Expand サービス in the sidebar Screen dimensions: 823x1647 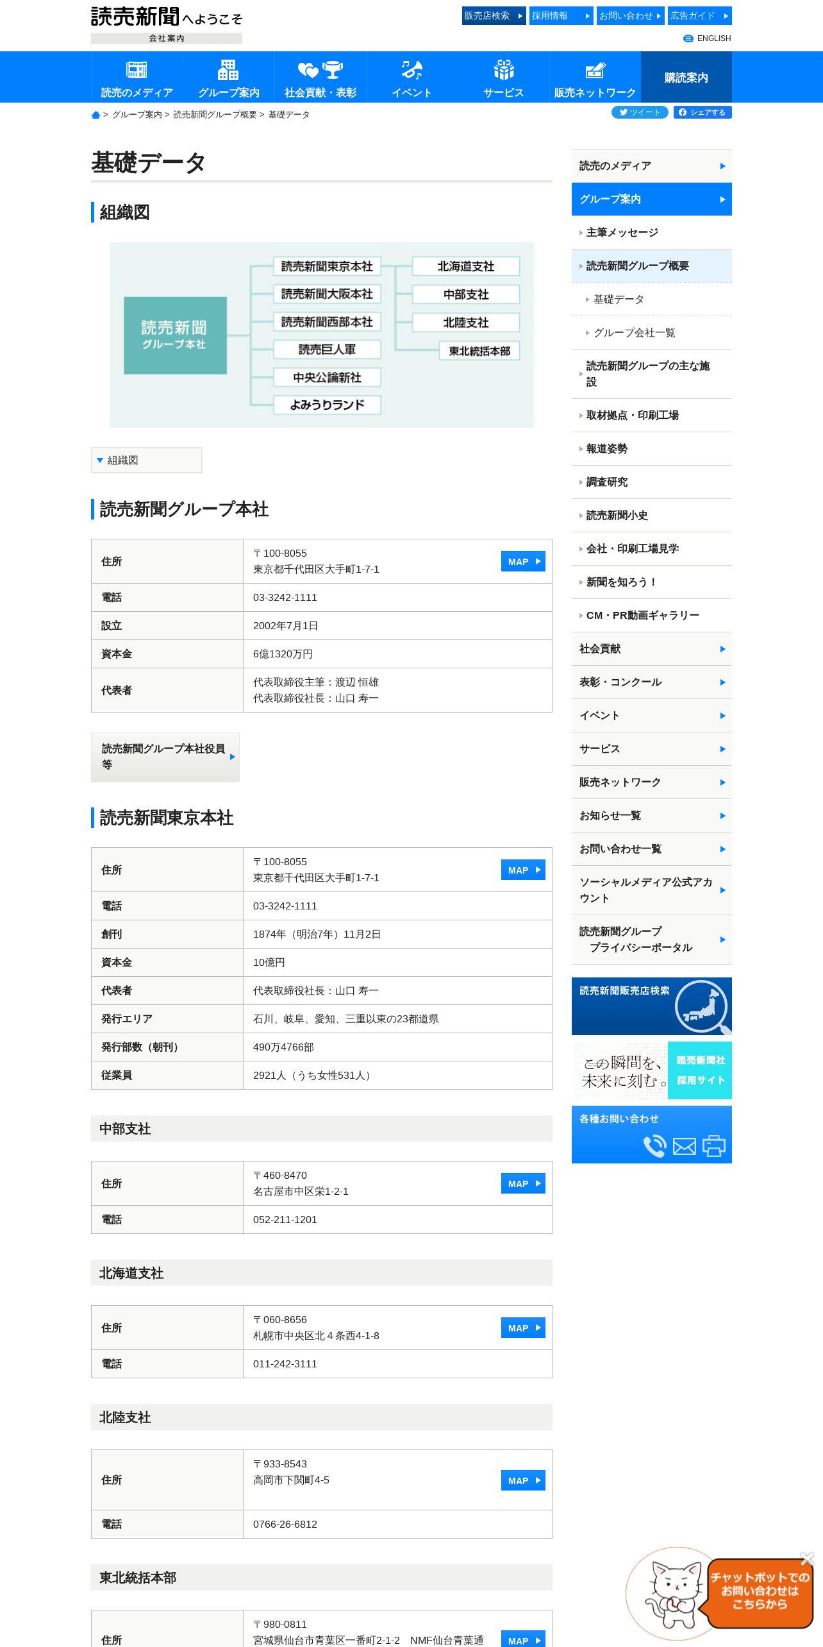pyautogui.click(x=652, y=748)
